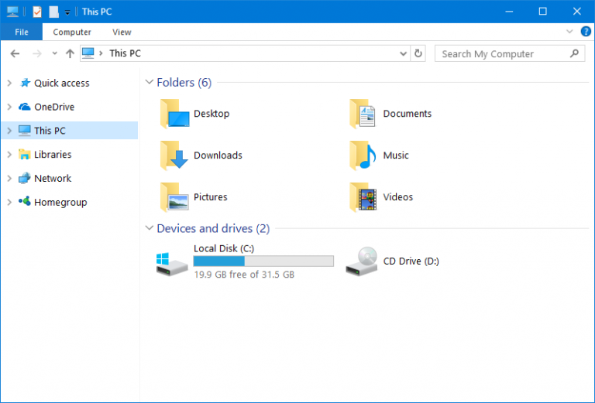595x403 pixels.
Task: Select the Local Disk (C:) drive icon
Action: click(x=172, y=264)
